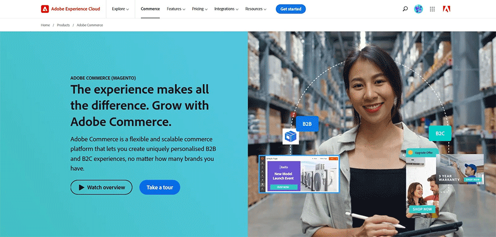Open the profile avatar icon
The width and height of the screenshot is (496, 237).
419,9
